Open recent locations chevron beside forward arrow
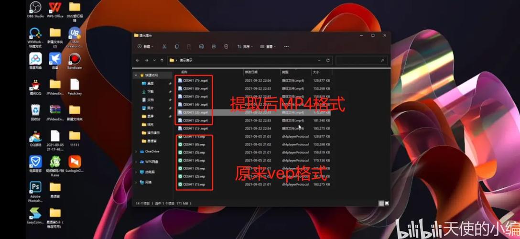520x239 pixels. (x=154, y=60)
